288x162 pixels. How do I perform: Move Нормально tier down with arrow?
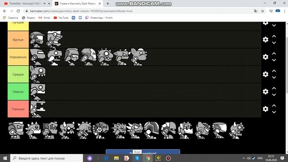point(274,60)
